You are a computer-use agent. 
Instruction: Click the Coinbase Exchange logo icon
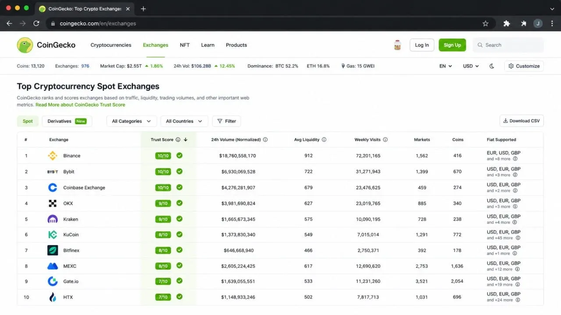pyautogui.click(x=53, y=188)
